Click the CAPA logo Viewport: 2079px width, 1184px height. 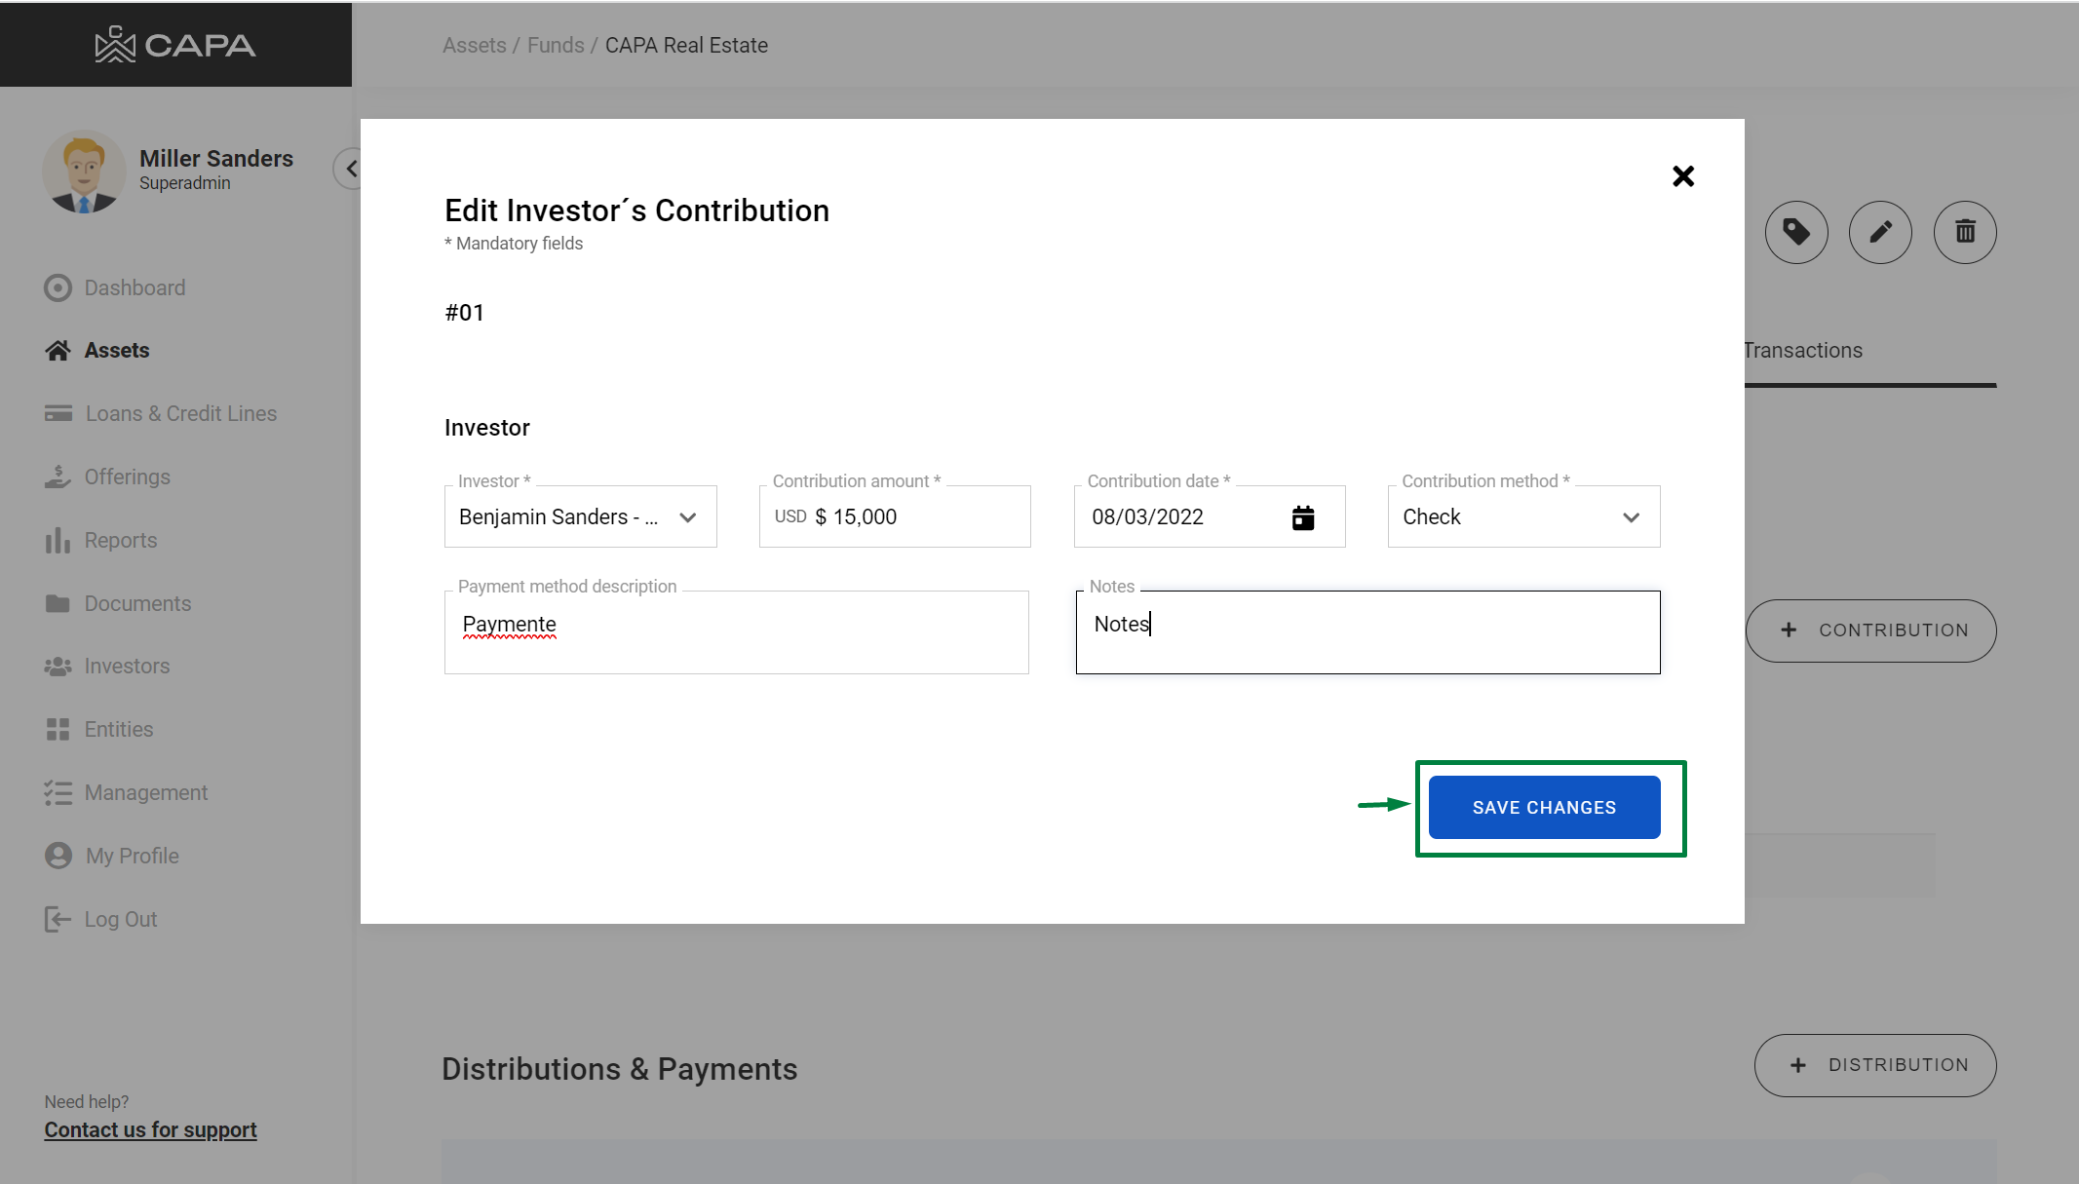click(x=175, y=45)
